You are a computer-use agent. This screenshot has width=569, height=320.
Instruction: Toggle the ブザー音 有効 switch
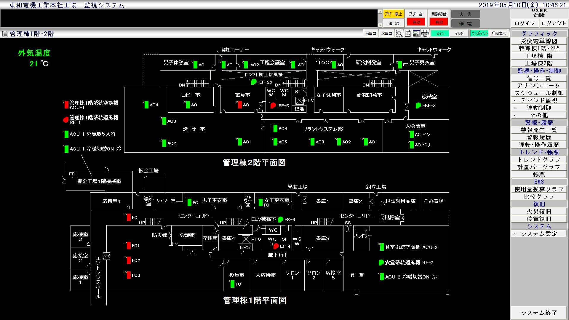[x=416, y=22]
